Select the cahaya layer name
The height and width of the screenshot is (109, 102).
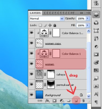(61, 75)
